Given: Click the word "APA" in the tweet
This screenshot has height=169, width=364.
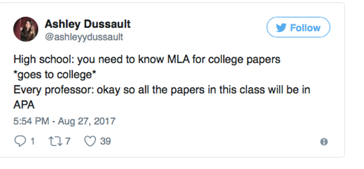Looking at the screenshot, I should pos(24,105).
